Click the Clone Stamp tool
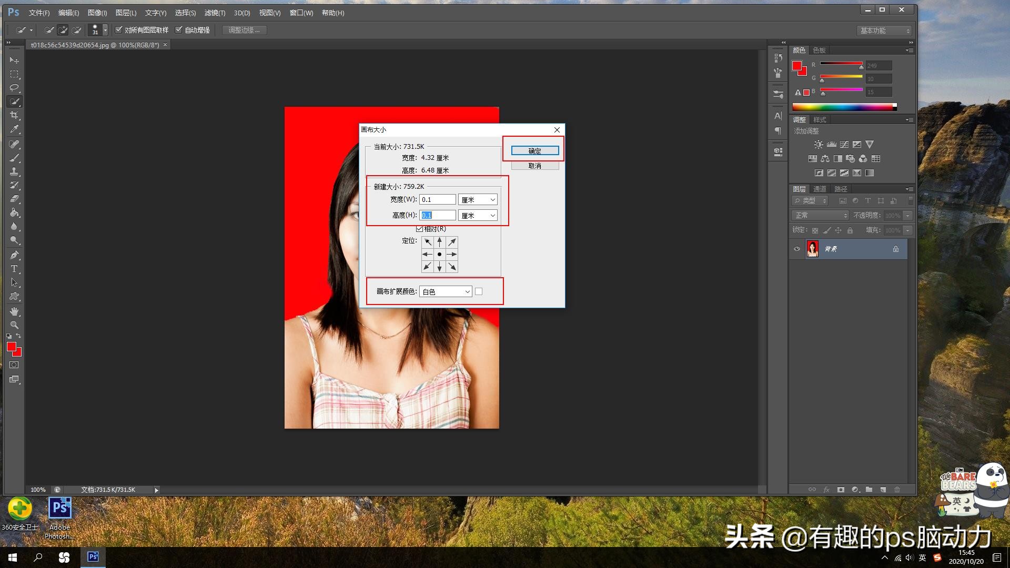This screenshot has height=568, width=1010. [x=14, y=171]
